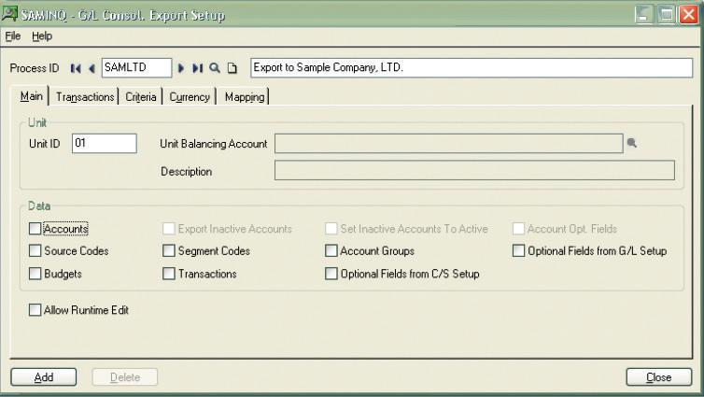Switch to the Mapping tab
This screenshot has width=704, height=397.
[x=245, y=97]
